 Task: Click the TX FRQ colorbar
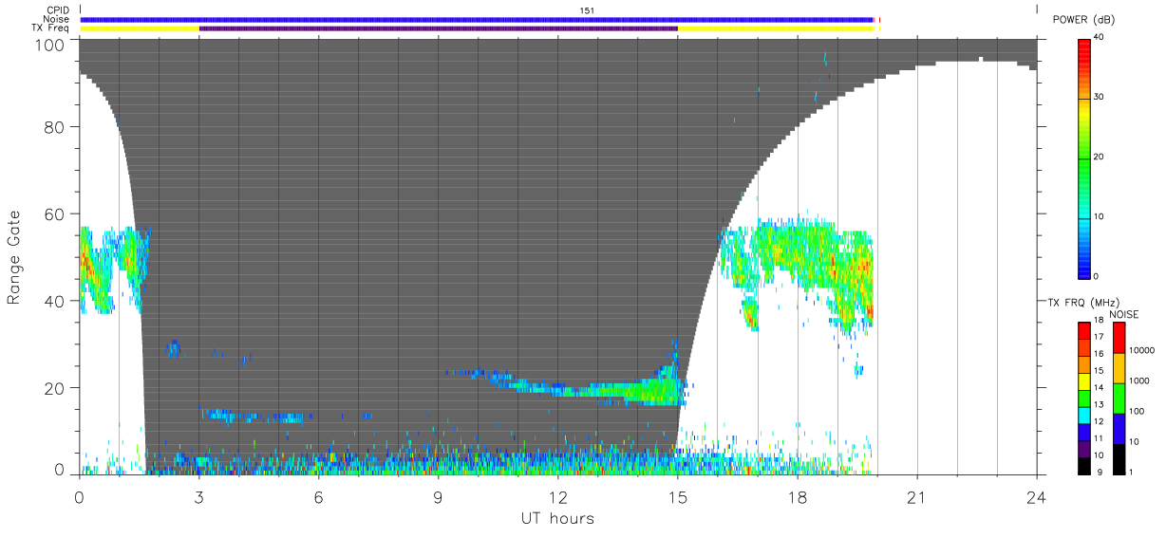pos(1084,399)
